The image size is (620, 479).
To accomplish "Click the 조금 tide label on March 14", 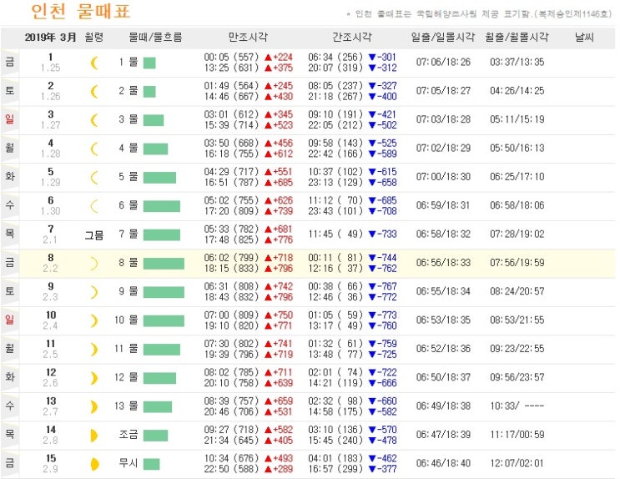I will click(129, 435).
